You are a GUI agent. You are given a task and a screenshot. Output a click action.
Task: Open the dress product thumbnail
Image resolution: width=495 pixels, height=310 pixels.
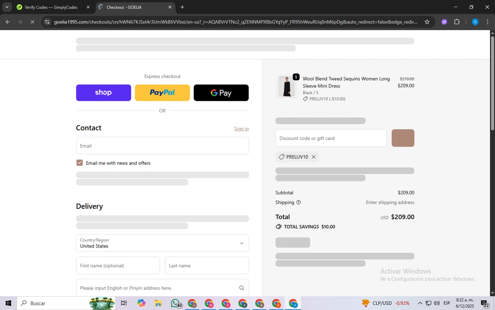point(287,86)
